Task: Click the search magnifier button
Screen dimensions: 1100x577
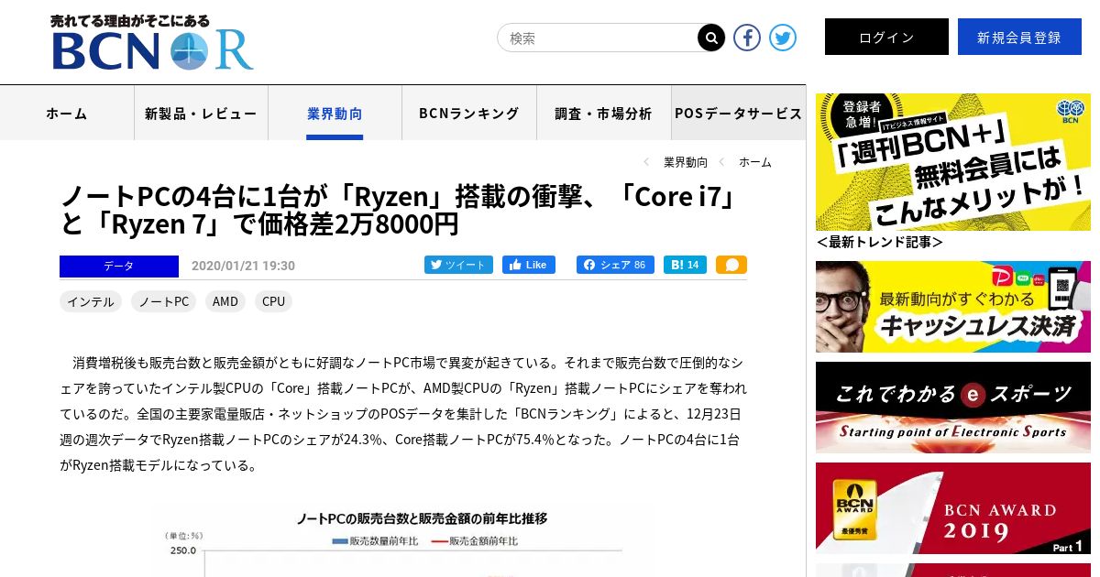Action: coord(711,38)
